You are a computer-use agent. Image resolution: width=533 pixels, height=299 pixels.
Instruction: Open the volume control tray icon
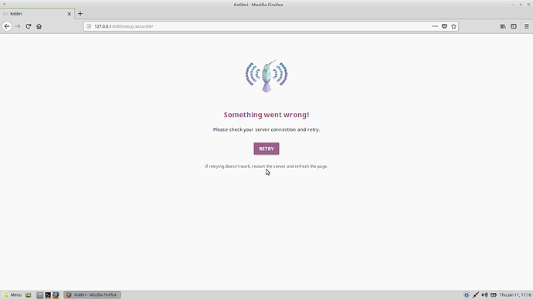point(484,295)
